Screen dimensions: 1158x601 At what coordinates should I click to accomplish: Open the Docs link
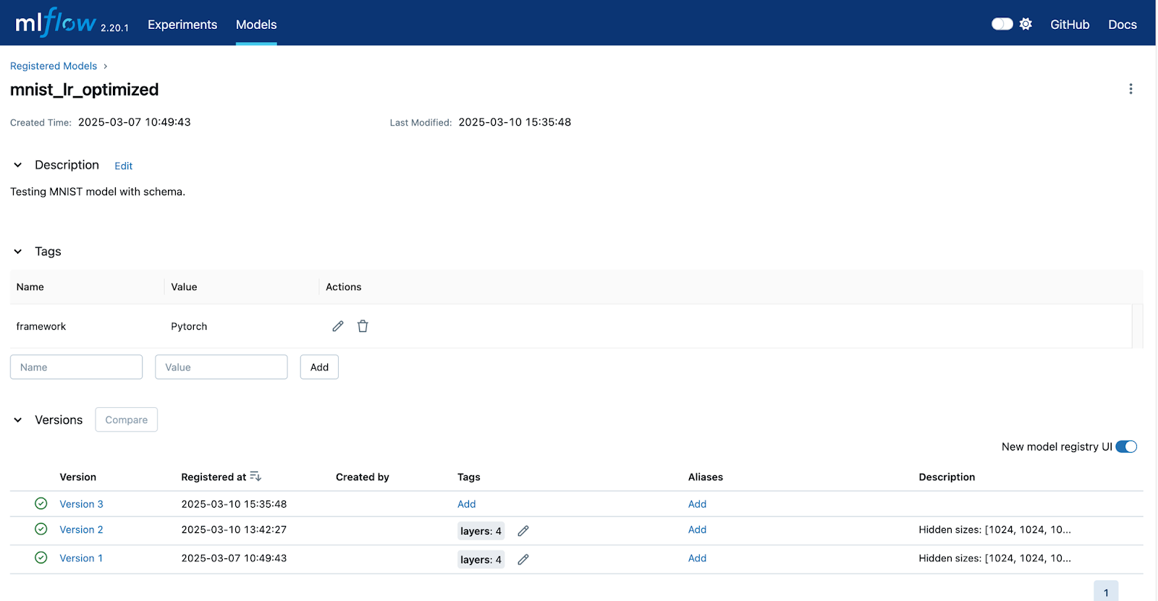1123,25
